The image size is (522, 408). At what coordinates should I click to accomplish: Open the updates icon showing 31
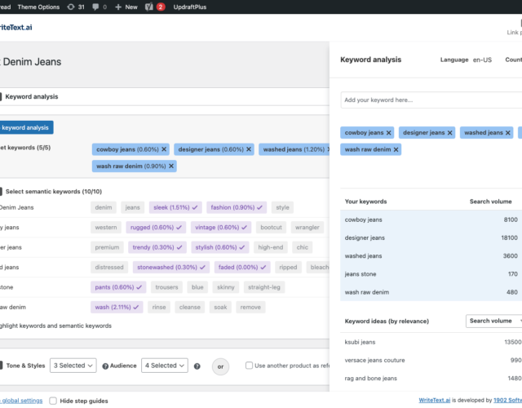(x=75, y=7)
